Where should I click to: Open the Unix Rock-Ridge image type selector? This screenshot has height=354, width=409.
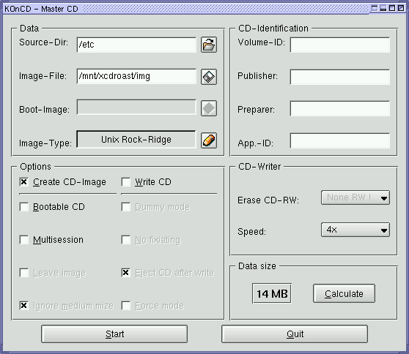[x=136, y=140]
